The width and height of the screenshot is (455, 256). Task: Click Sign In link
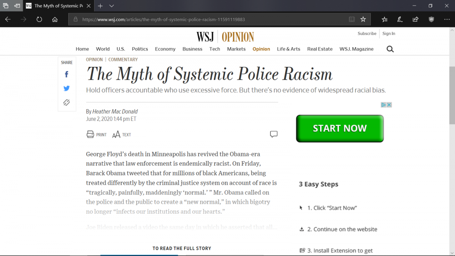pos(389,34)
